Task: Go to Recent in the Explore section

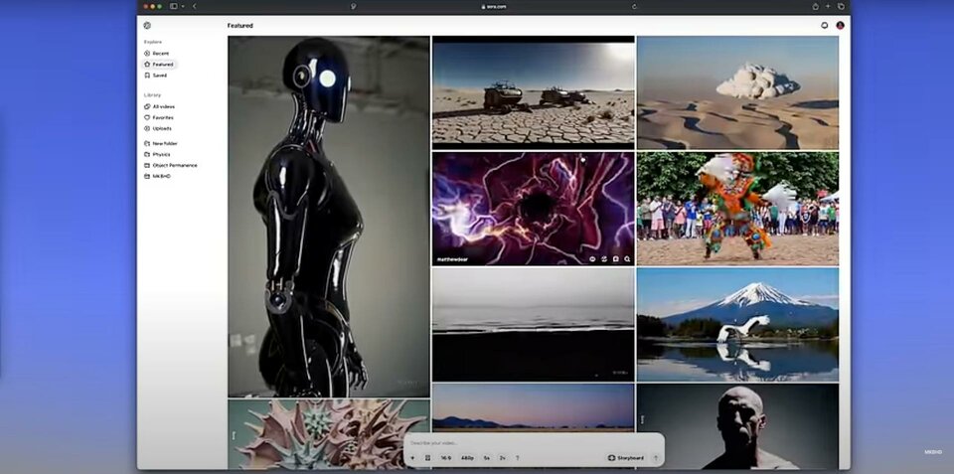Action: pyautogui.click(x=159, y=53)
